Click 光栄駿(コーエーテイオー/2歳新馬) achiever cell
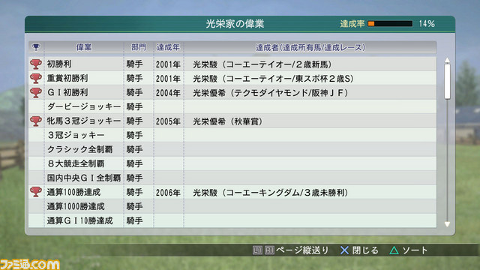Image resolution: width=480 pixels, height=270 pixels. coord(262,64)
